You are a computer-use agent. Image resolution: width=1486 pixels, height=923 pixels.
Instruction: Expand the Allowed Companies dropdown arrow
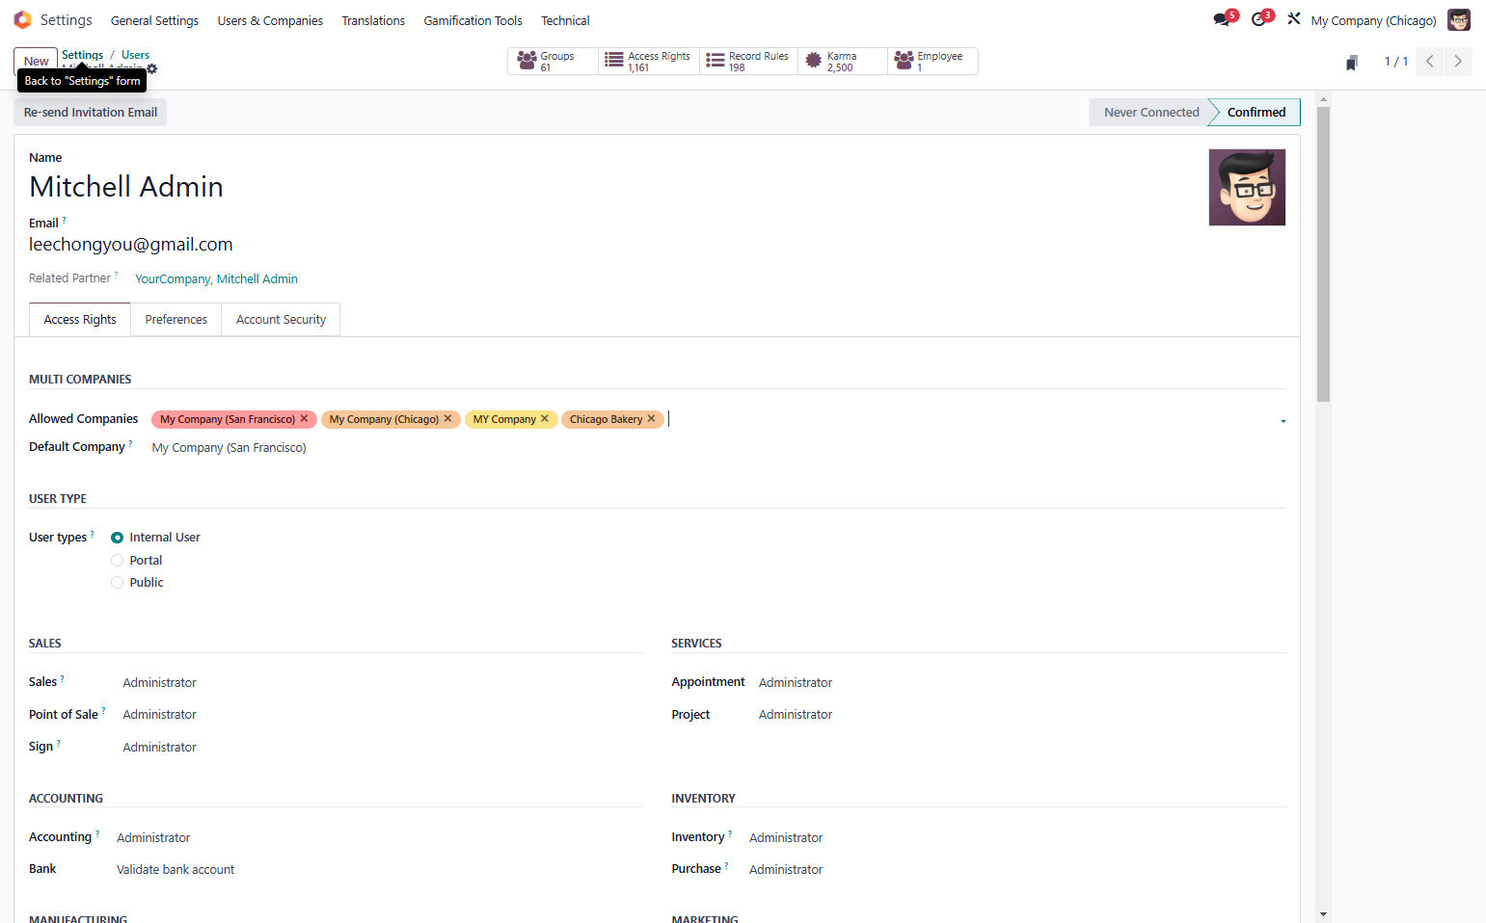(1283, 421)
